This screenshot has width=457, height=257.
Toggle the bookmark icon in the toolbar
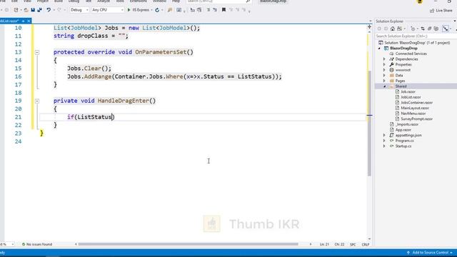tap(224, 10)
